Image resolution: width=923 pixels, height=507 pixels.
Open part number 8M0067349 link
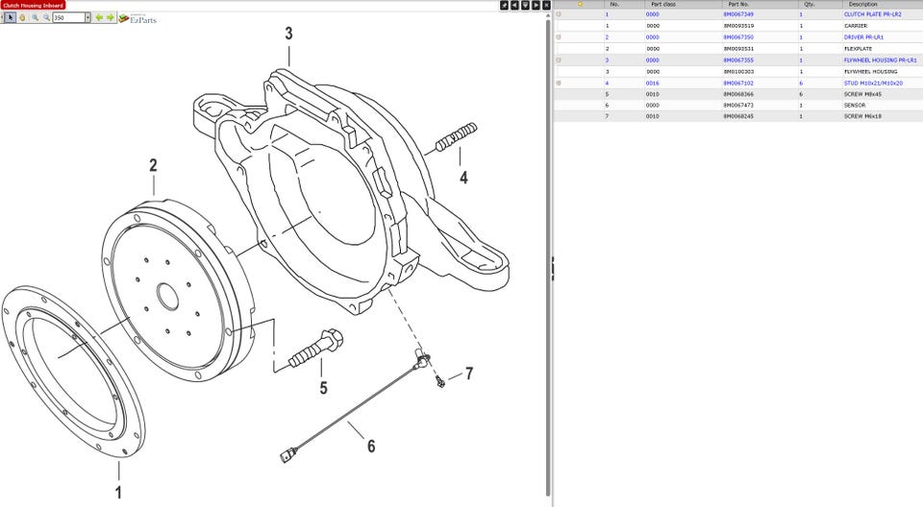click(738, 14)
